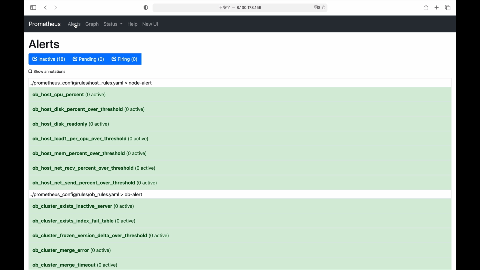The image size is (480, 270).
Task: Toggle the Pending (0) filter
Action: [88, 59]
